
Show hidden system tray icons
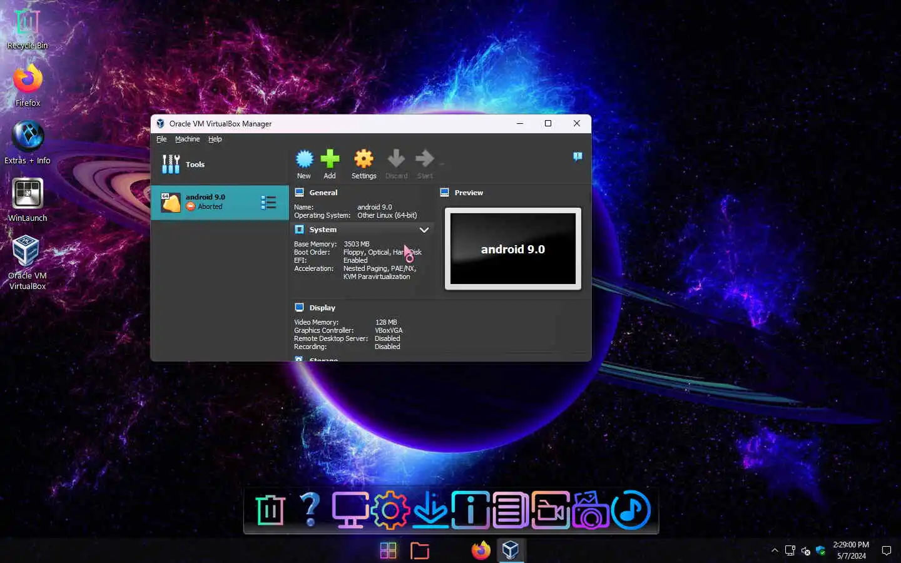tap(775, 550)
